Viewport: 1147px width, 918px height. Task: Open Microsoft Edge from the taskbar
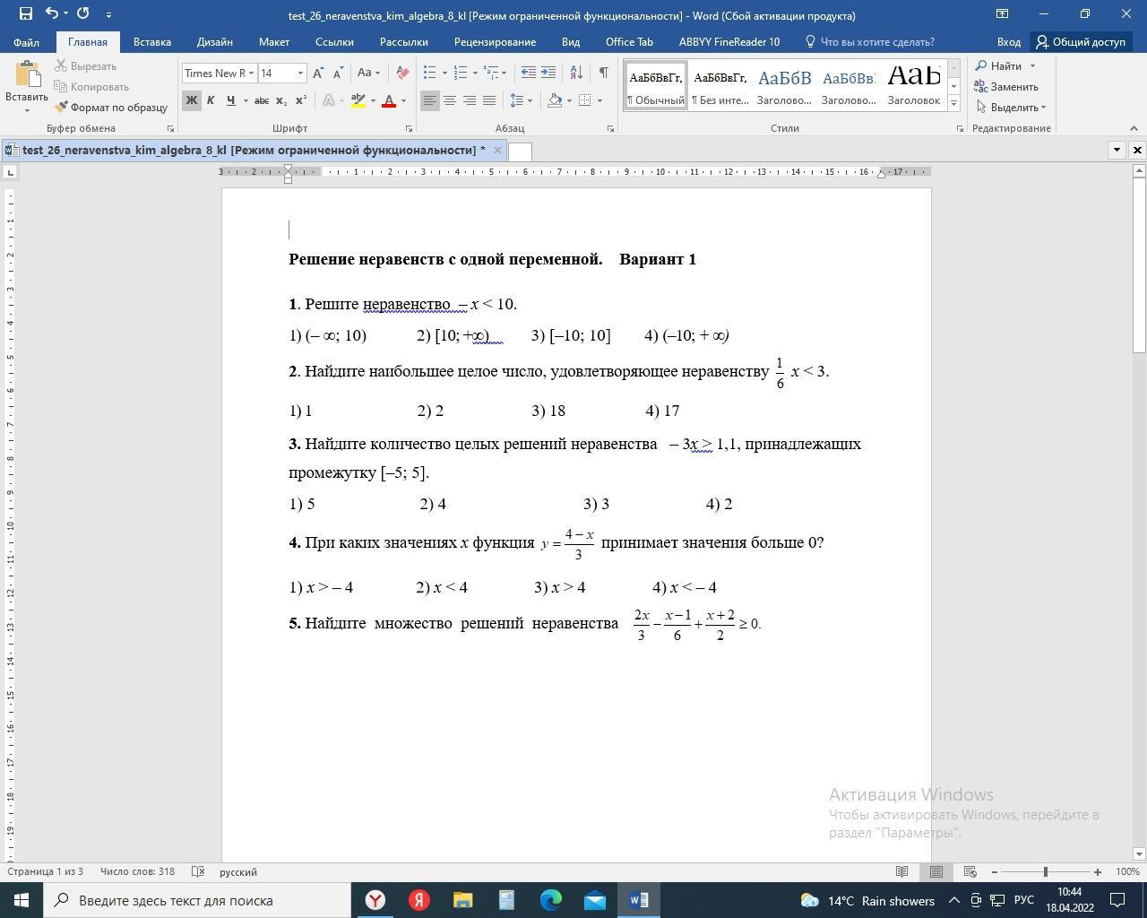[550, 900]
